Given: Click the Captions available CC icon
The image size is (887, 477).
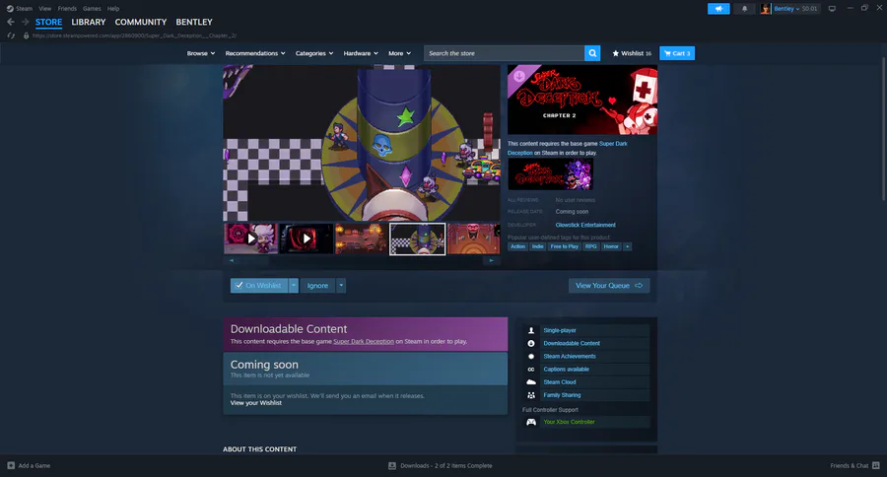Looking at the screenshot, I should [530, 370].
